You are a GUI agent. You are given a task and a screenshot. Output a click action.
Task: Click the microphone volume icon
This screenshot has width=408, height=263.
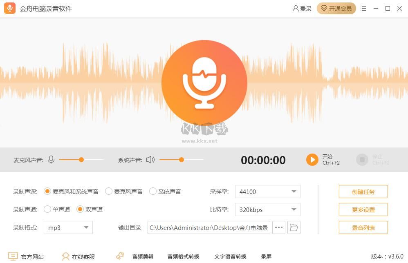click(x=51, y=160)
